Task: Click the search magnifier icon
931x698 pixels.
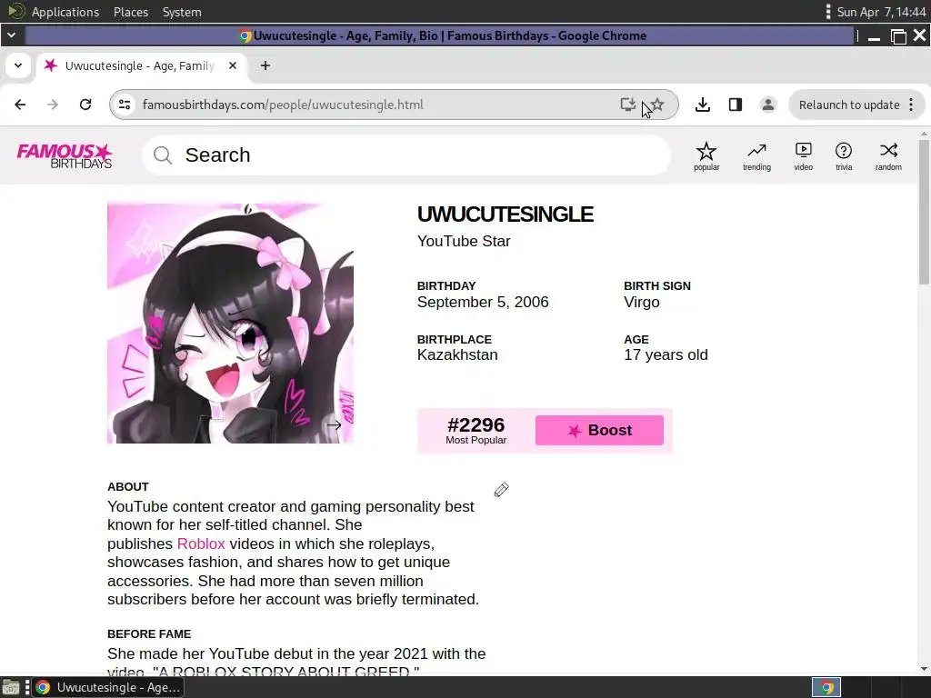Action: (163, 155)
